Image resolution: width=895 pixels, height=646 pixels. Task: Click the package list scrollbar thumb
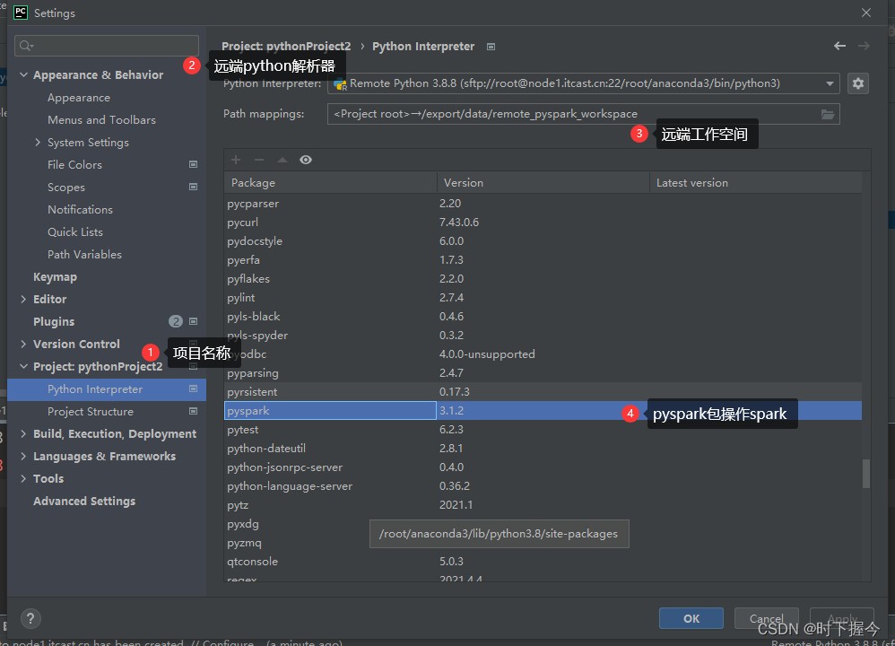(866, 474)
